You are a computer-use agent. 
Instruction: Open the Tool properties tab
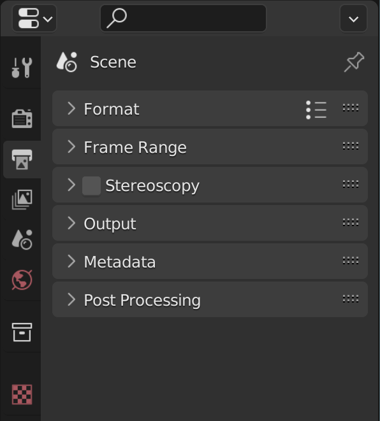point(22,68)
